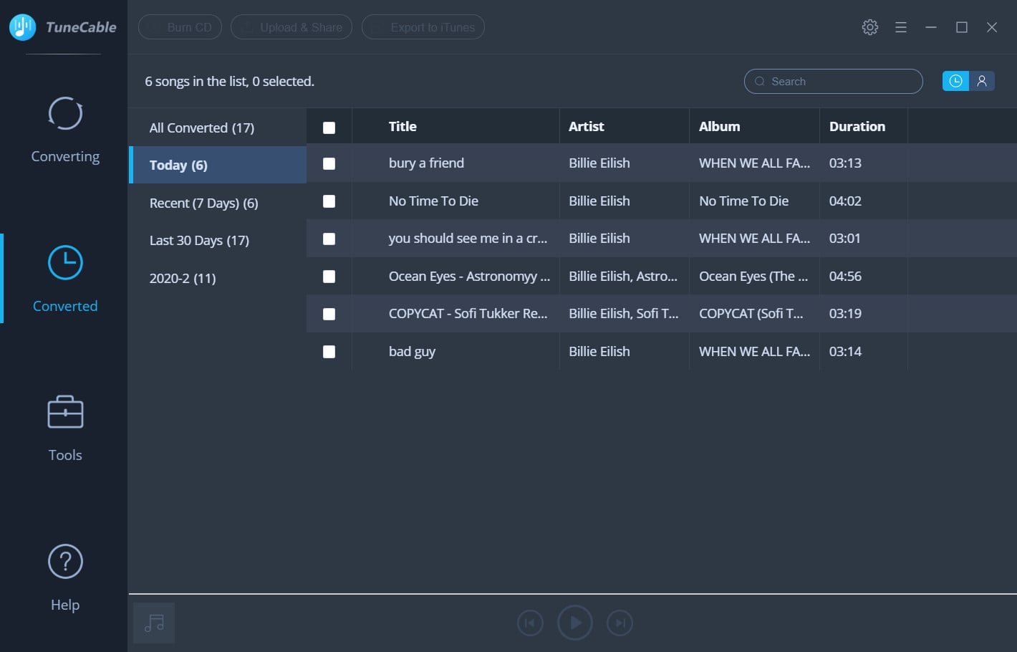Click the Burn CD button

[180, 27]
